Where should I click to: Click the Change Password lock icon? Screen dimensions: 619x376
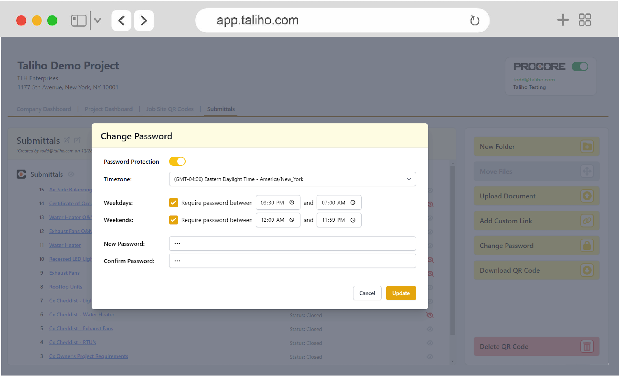(587, 246)
